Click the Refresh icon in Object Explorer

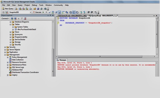pyautogui.click(x=25, y=18)
